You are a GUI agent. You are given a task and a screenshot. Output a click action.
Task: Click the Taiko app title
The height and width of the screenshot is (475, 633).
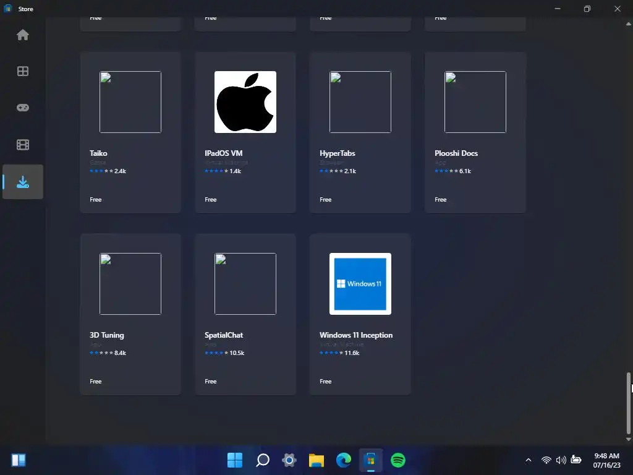(x=98, y=153)
